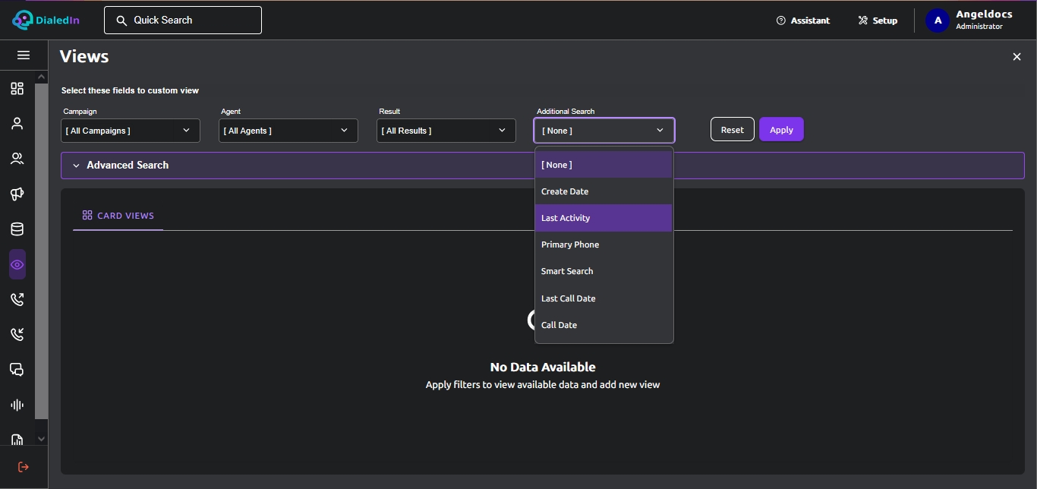Switch to the Card Views tab

[x=118, y=216]
